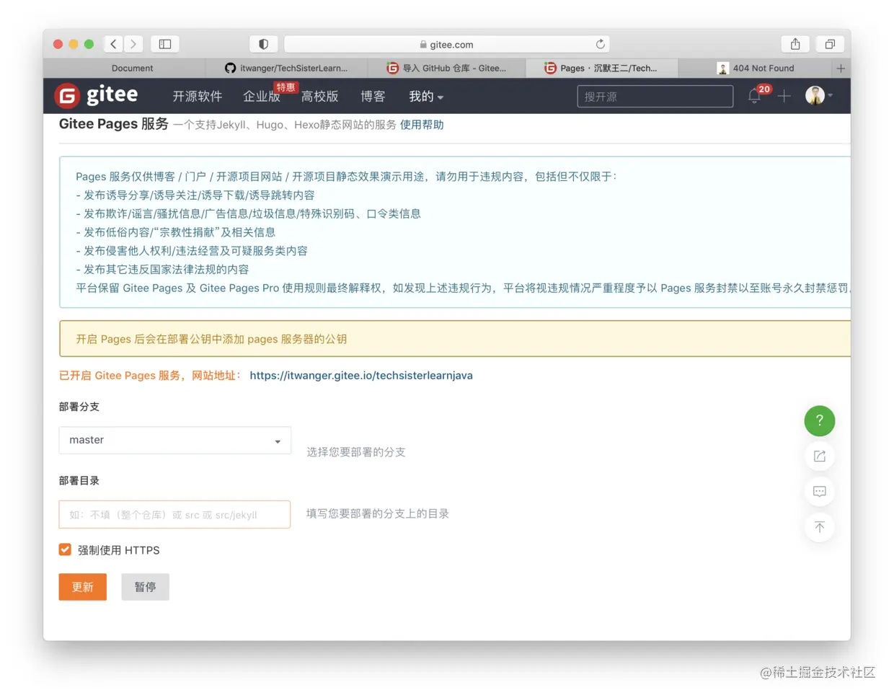Click the 部署目录 input field

click(174, 514)
